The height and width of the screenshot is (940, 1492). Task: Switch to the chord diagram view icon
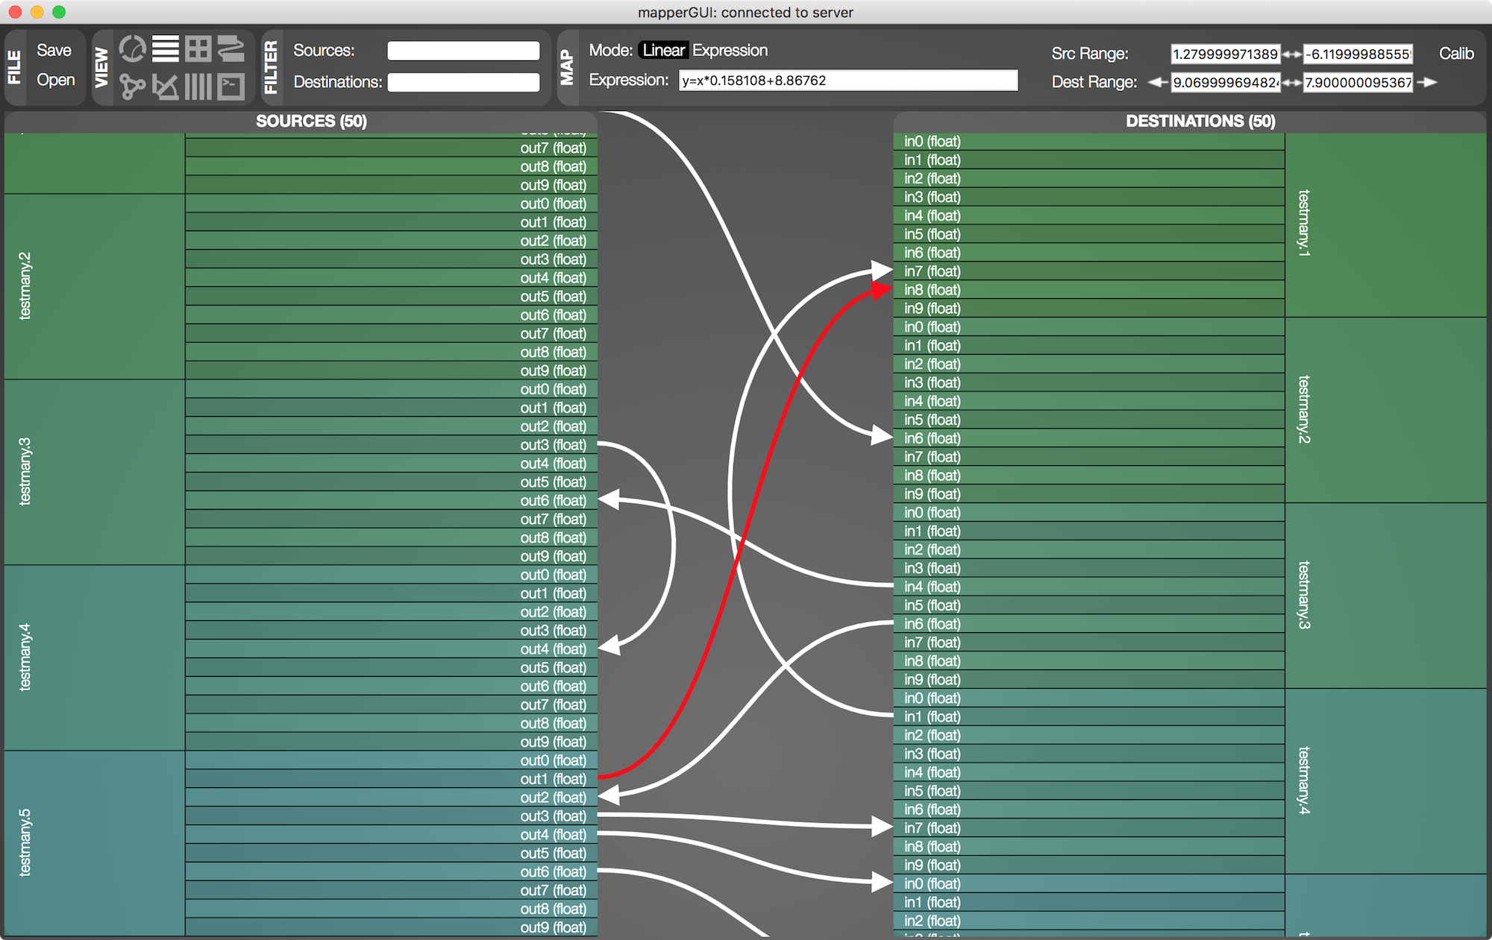tap(133, 50)
